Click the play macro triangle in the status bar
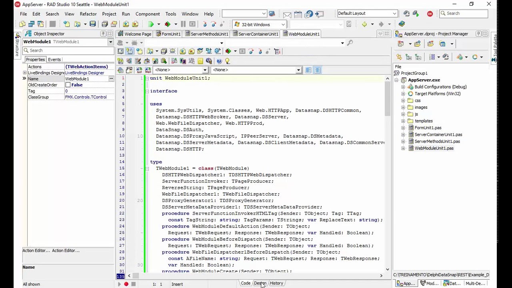This screenshot has width=512, height=288. (119, 284)
